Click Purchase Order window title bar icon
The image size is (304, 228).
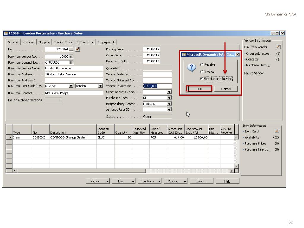click(x=6, y=33)
